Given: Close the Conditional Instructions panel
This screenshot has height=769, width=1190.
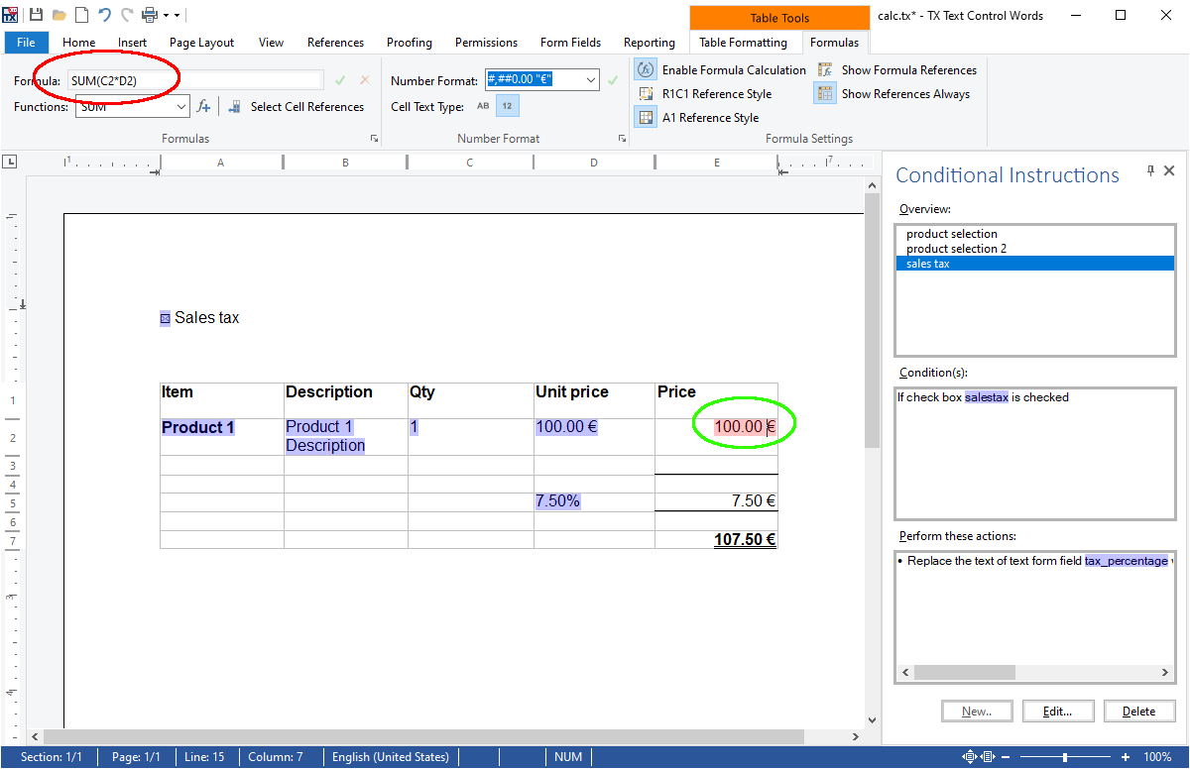Looking at the screenshot, I should point(1169,171).
